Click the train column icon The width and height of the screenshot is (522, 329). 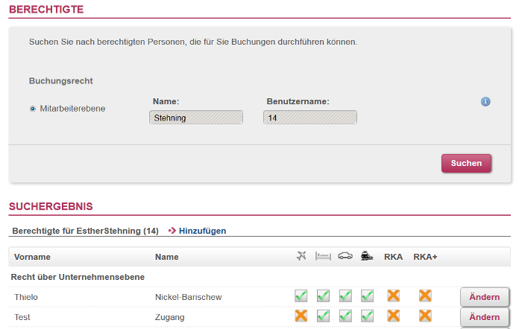[x=367, y=256]
